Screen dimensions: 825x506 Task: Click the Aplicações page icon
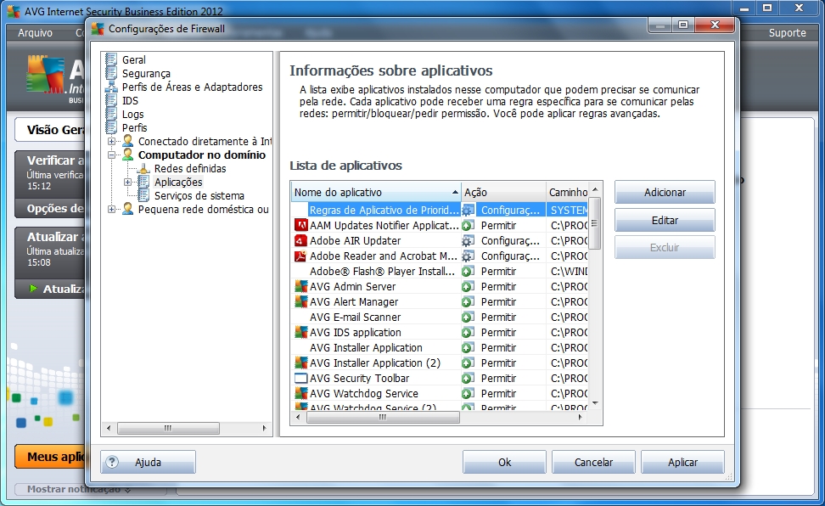[x=143, y=183]
